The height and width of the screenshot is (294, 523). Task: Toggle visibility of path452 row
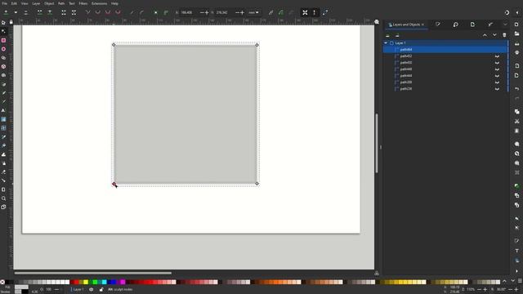point(497,56)
